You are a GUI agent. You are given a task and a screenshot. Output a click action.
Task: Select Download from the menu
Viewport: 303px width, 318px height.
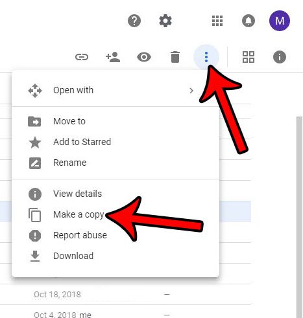(115, 256)
